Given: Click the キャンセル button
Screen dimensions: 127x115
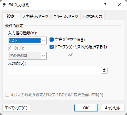Looking at the screenshot, I should click(x=113, y=108).
